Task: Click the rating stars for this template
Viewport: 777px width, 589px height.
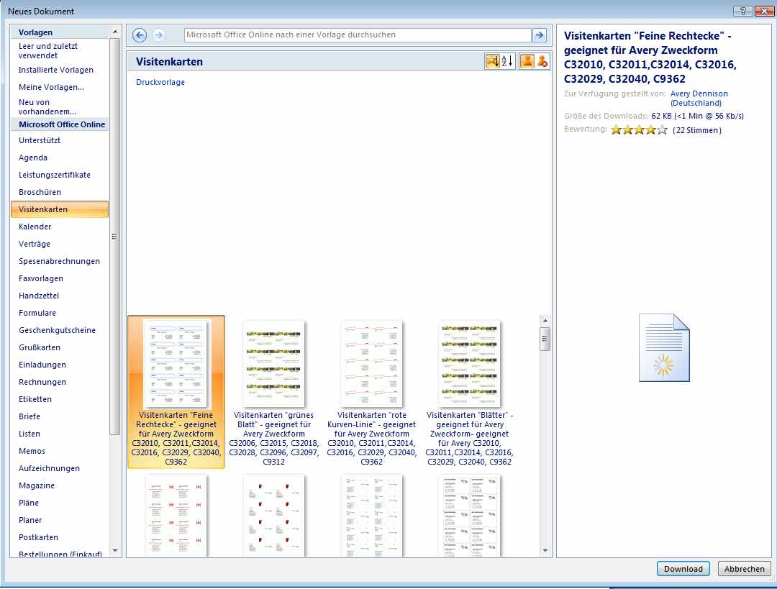Action: coord(640,130)
